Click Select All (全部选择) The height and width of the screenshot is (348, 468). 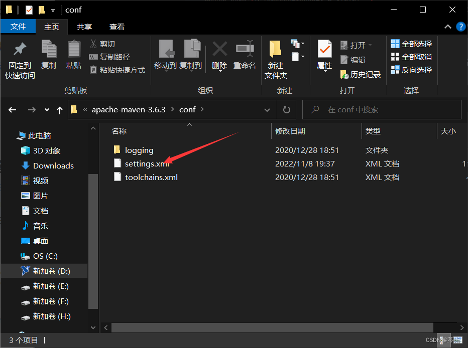click(x=411, y=44)
